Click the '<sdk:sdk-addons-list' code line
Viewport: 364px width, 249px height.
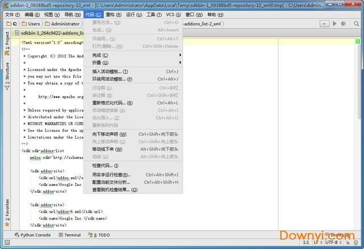[x=43, y=151]
